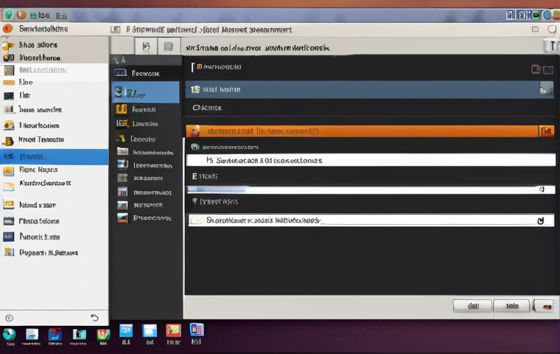The height and width of the screenshot is (354, 560).
Task: Click the small icon in the title bar's left corner
Action: click(115, 29)
